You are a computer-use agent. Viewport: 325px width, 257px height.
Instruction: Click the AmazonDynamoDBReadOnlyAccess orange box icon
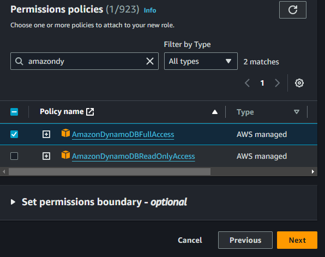pyautogui.click(x=65, y=155)
